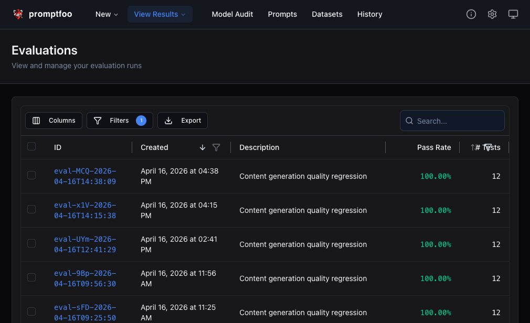This screenshot has width=530, height=323.
Task: Click 'April 16, 2026 at 04:38 PM' cell
Action: [179, 176]
